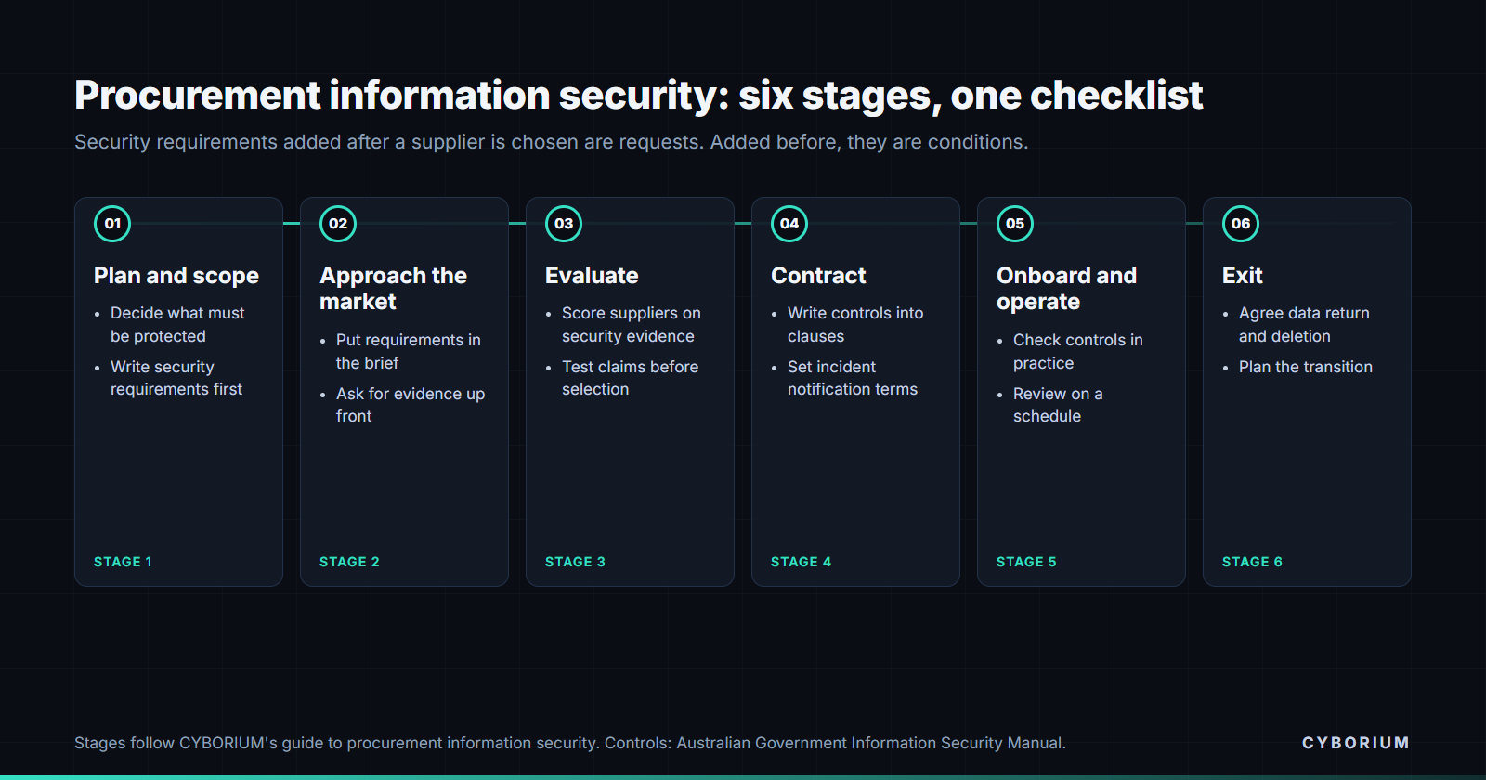Click the 05 stage number badge
This screenshot has height=780, width=1486.
pyautogui.click(x=1015, y=224)
